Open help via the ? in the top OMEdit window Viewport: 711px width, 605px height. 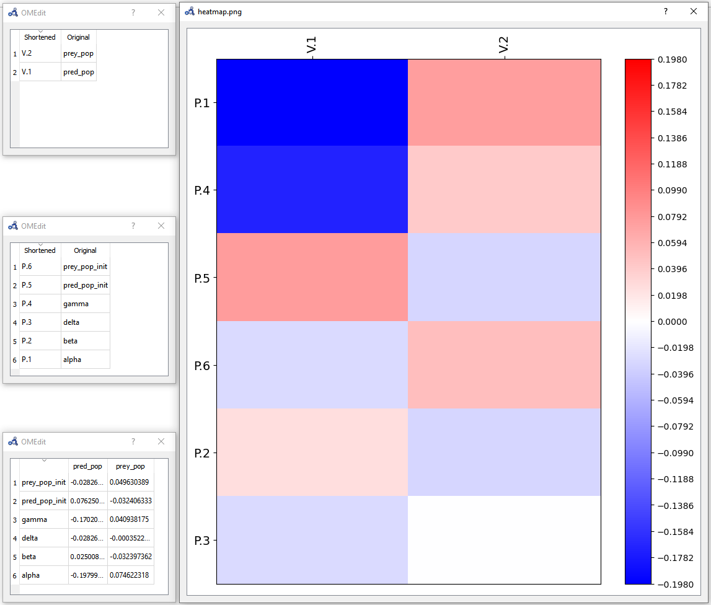[x=133, y=12]
